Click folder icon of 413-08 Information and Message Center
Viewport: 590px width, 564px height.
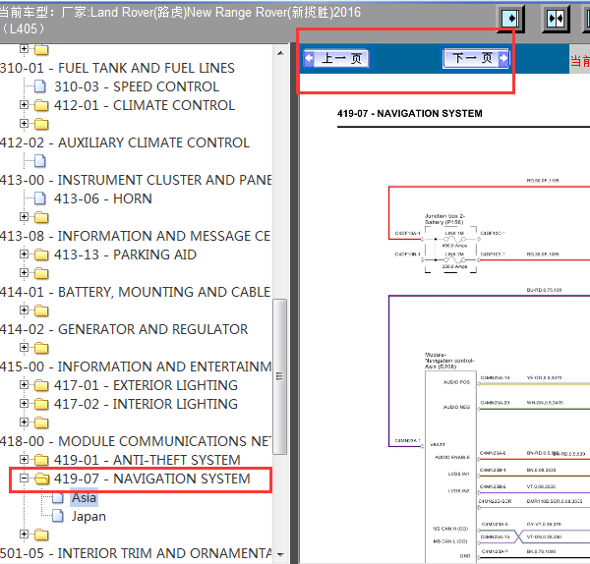click(x=41, y=217)
